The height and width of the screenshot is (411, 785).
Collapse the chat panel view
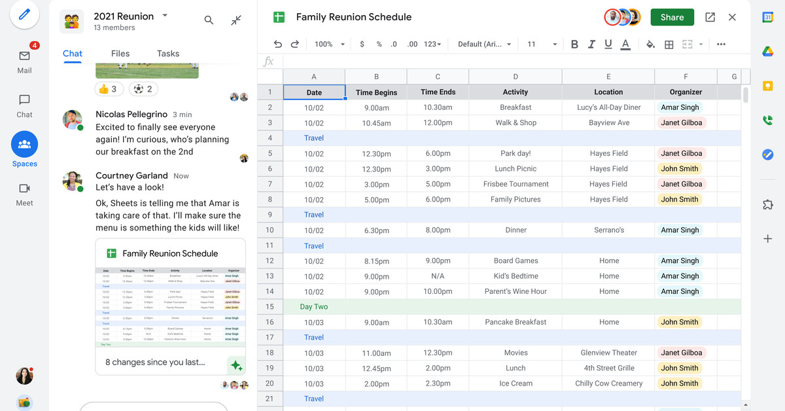click(236, 20)
